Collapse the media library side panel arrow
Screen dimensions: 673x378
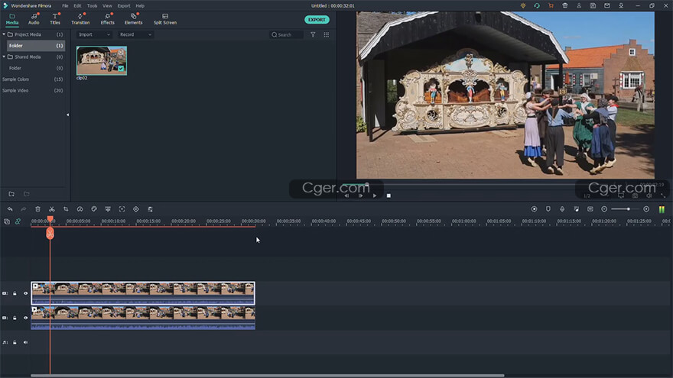point(67,115)
